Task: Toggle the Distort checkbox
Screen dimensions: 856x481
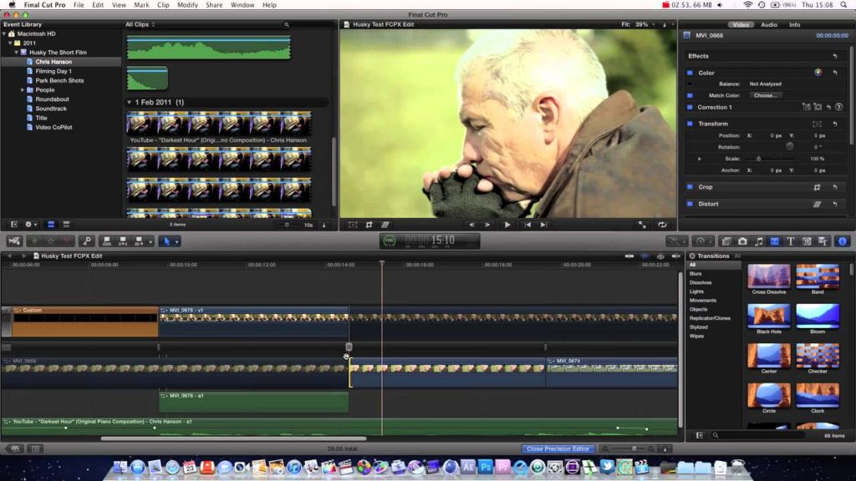Action: coord(690,204)
